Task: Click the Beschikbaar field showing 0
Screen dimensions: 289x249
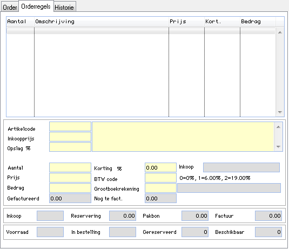Action: [x=268, y=232]
